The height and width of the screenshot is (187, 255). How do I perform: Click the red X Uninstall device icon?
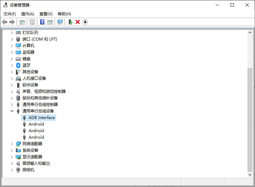pyautogui.click(x=78, y=22)
